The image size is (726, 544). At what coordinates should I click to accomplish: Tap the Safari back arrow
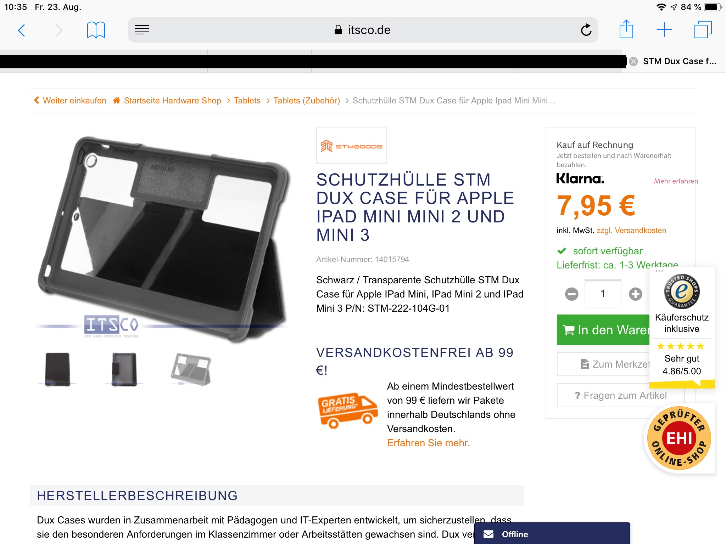pos(22,30)
